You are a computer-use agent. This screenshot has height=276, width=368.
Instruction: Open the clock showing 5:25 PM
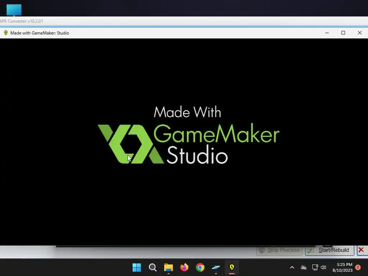(342, 267)
